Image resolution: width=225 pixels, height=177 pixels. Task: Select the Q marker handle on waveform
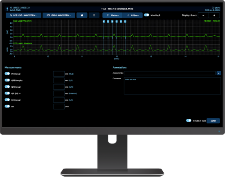[108, 22]
